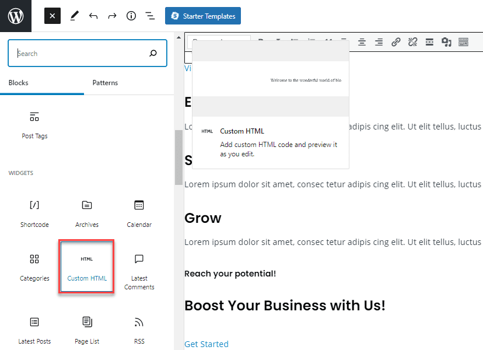Follow the Get Started link
This screenshot has height=350, width=483.
point(206,344)
